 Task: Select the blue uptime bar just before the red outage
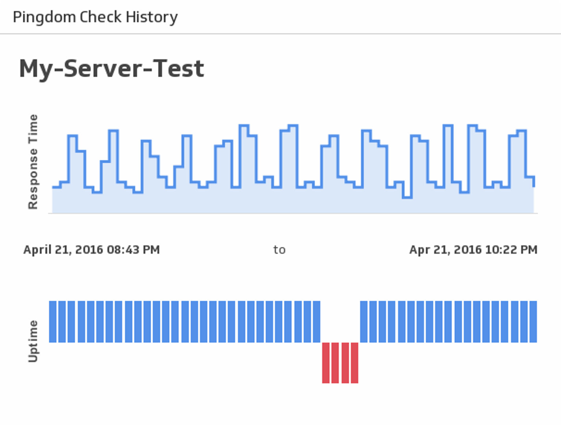316,322
